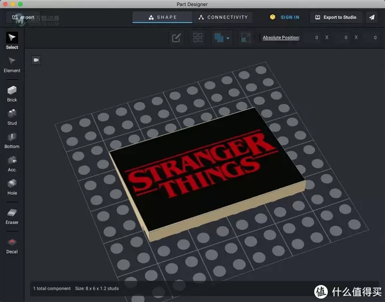Click the yellow cube icon
Viewport: 385px width, 302px height.
coord(272,17)
